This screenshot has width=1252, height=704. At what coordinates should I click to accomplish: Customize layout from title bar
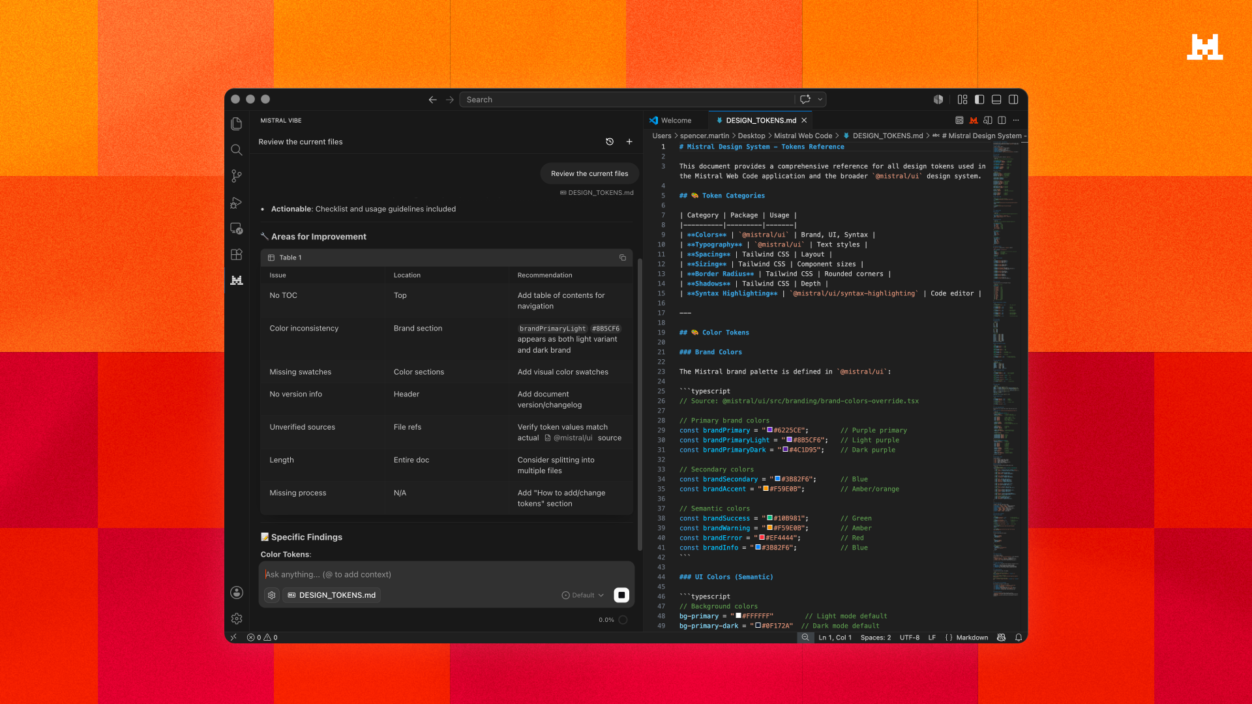962,100
